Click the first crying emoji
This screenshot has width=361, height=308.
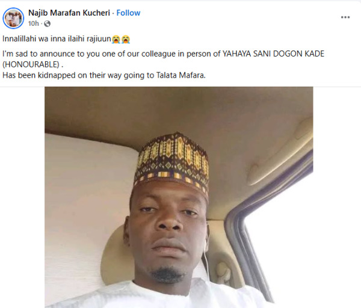(116, 39)
